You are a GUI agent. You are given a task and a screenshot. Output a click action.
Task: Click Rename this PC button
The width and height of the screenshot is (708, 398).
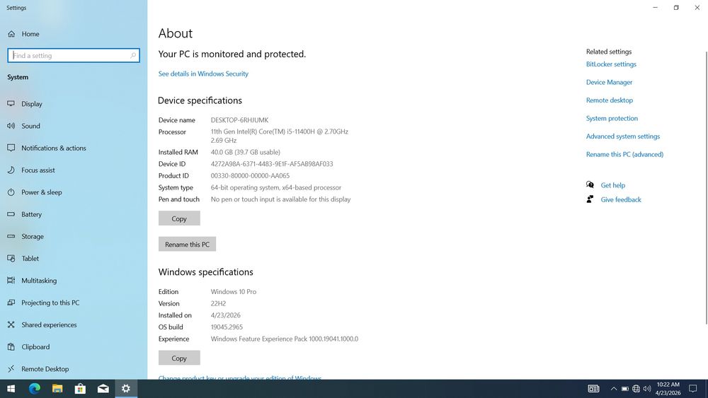point(187,244)
